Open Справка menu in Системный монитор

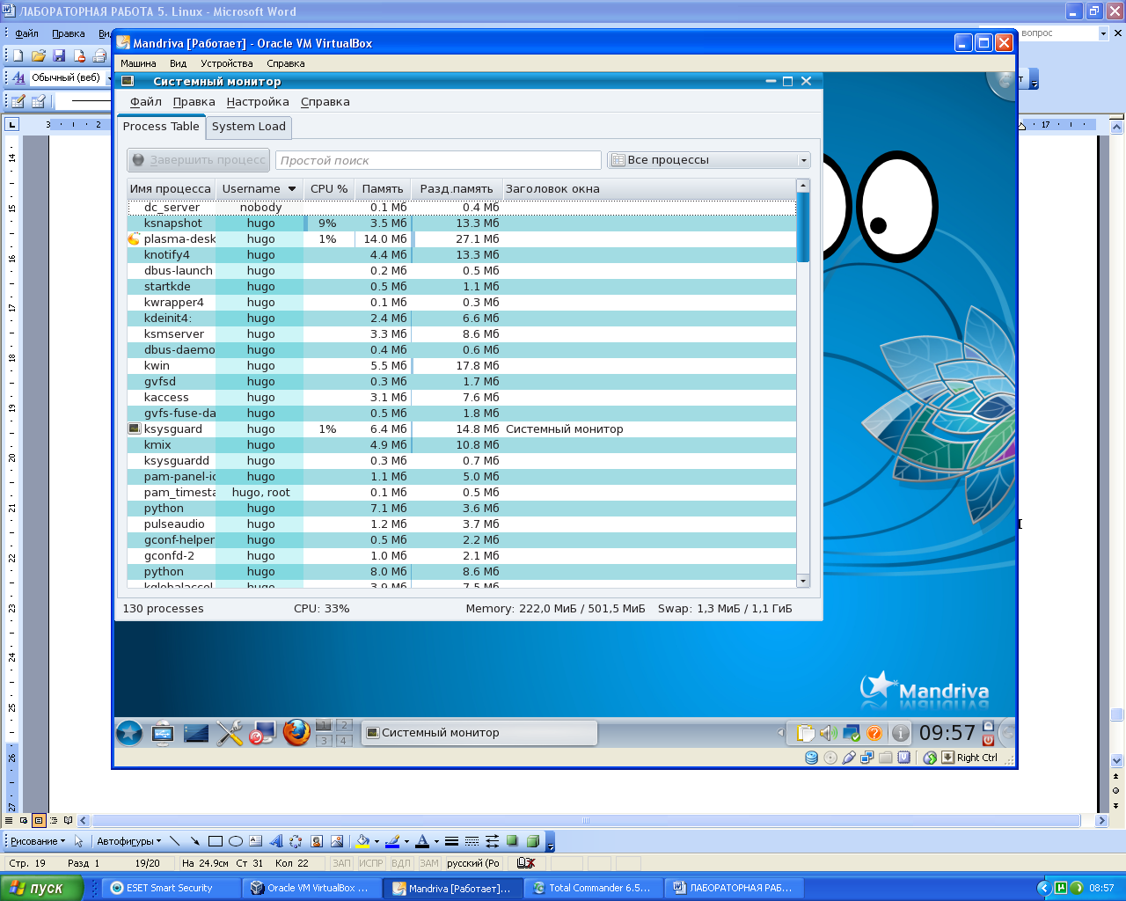pos(325,102)
